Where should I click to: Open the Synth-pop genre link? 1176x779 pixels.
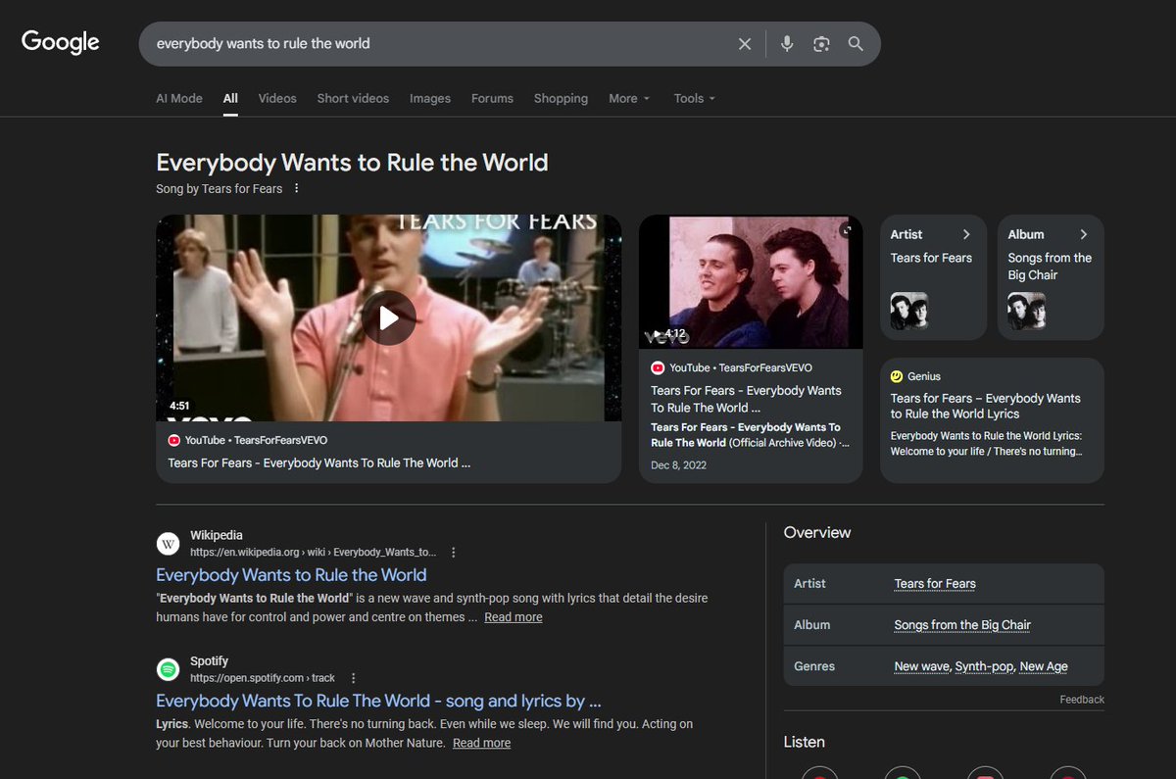(x=985, y=666)
